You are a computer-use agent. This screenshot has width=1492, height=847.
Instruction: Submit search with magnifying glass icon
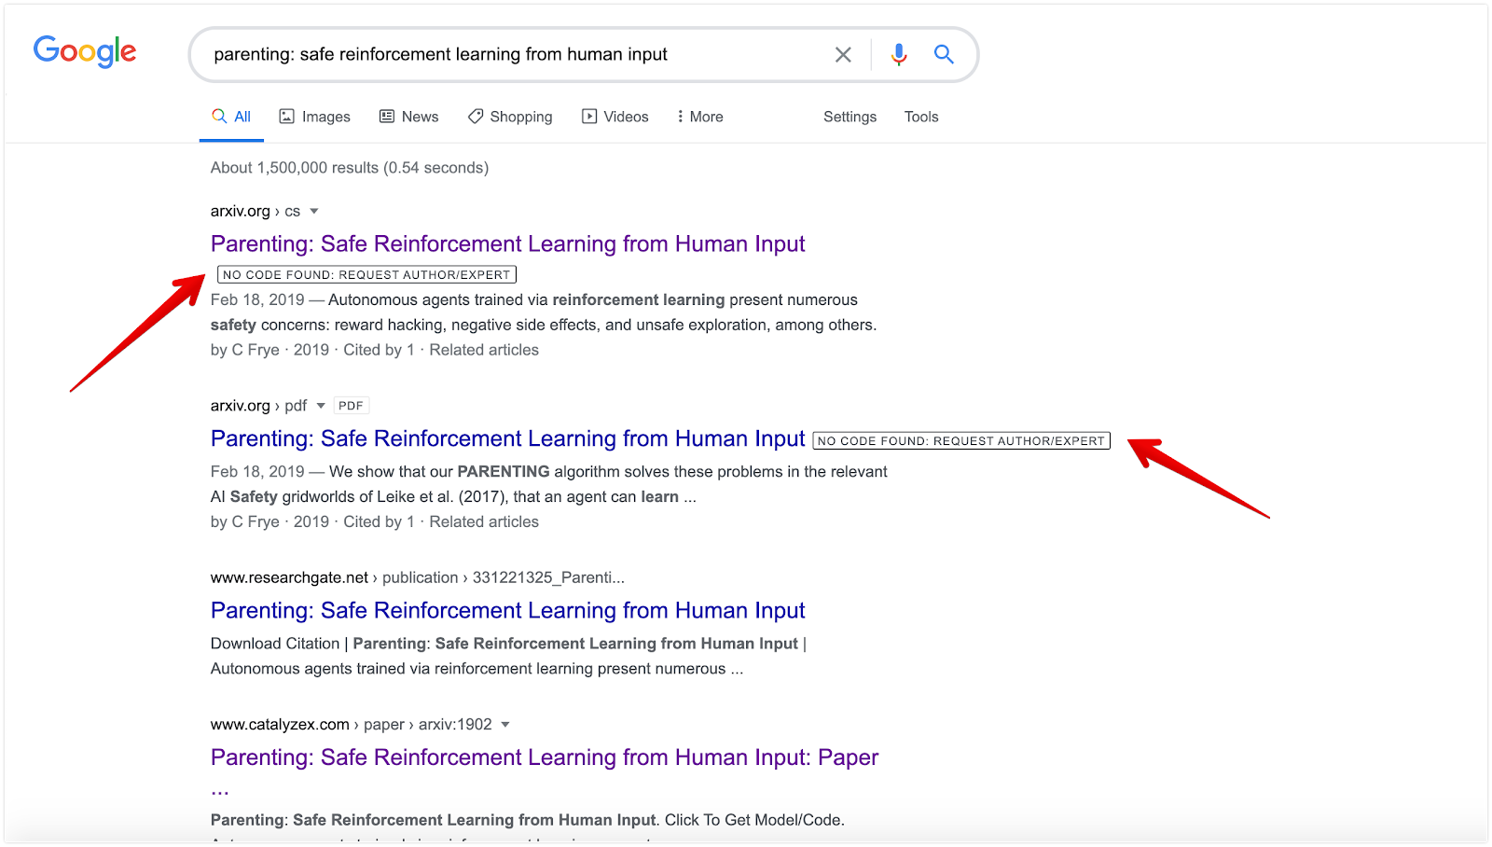point(944,54)
